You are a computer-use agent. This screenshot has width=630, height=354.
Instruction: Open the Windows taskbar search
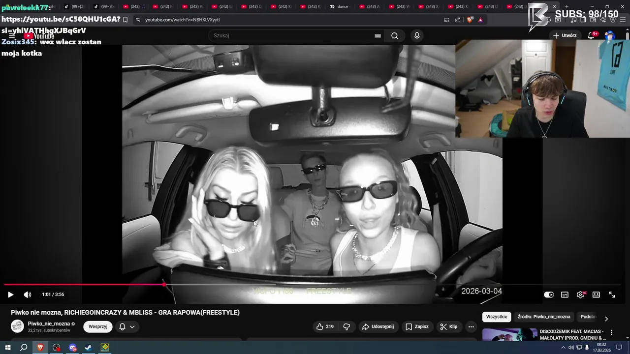(24, 348)
